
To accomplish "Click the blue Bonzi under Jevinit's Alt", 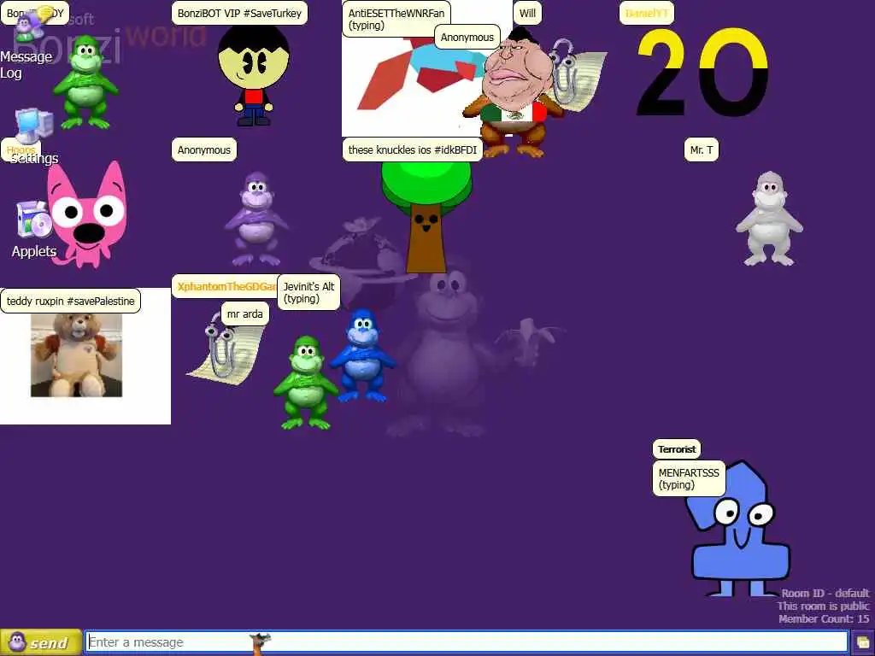I will (x=362, y=355).
